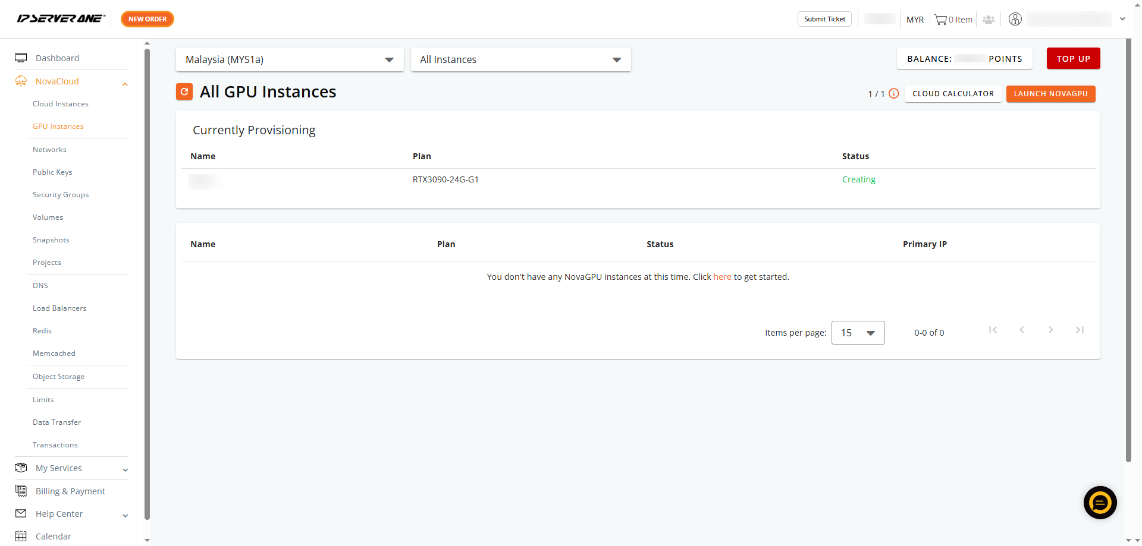
Task: Go to last page of results
Action: [1080, 330]
